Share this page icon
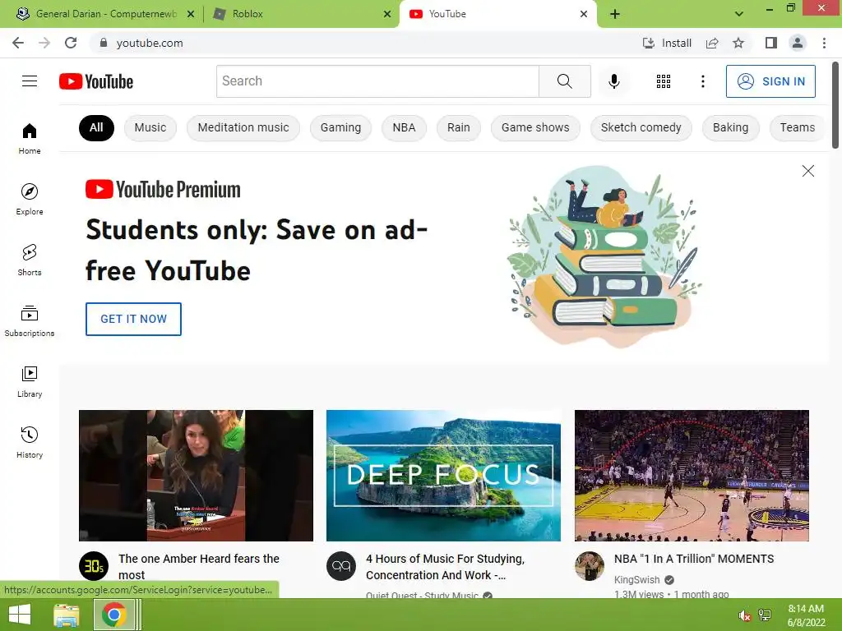The width and height of the screenshot is (842, 631). click(x=712, y=43)
